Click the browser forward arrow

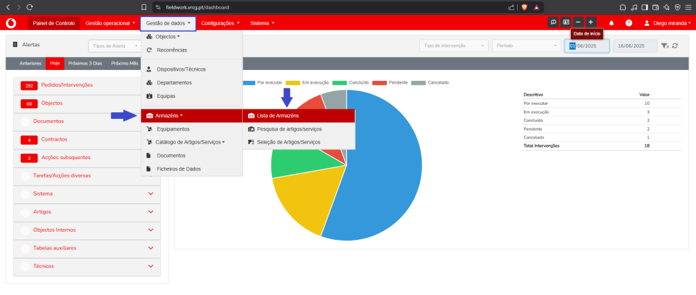(x=18, y=7)
